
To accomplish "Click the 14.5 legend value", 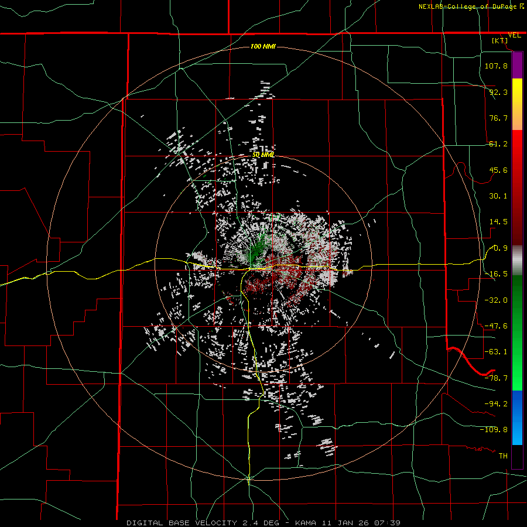I will pyautogui.click(x=498, y=222).
